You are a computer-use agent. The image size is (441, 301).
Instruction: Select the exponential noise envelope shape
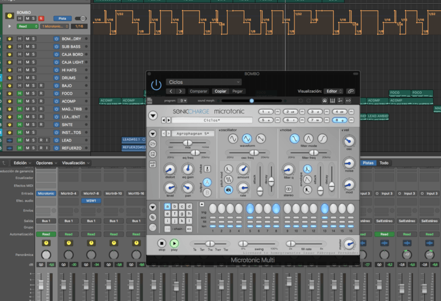click(307, 169)
